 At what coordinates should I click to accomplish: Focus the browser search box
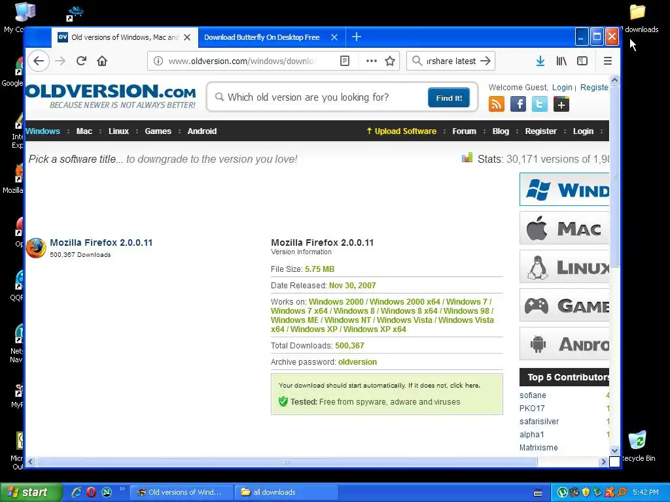pyautogui.click(x=451, y=61)
